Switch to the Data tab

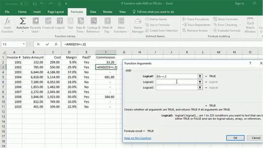pyautogui.click(x=93, y=12)
